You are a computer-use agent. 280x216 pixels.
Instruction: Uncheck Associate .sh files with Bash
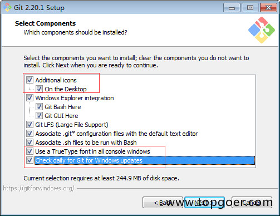[x=30, y=143]
